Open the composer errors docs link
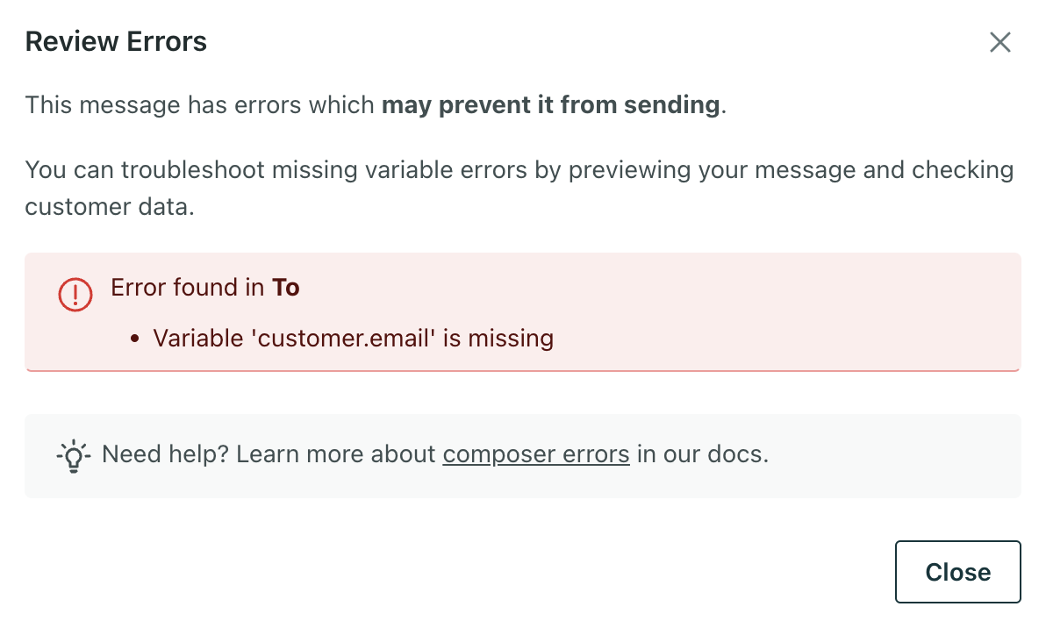Viewport: 1046px width, 621px height. point(535,454)
